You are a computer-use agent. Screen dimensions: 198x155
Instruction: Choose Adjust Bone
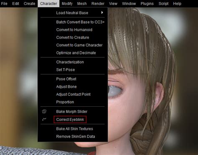(73, 87)
